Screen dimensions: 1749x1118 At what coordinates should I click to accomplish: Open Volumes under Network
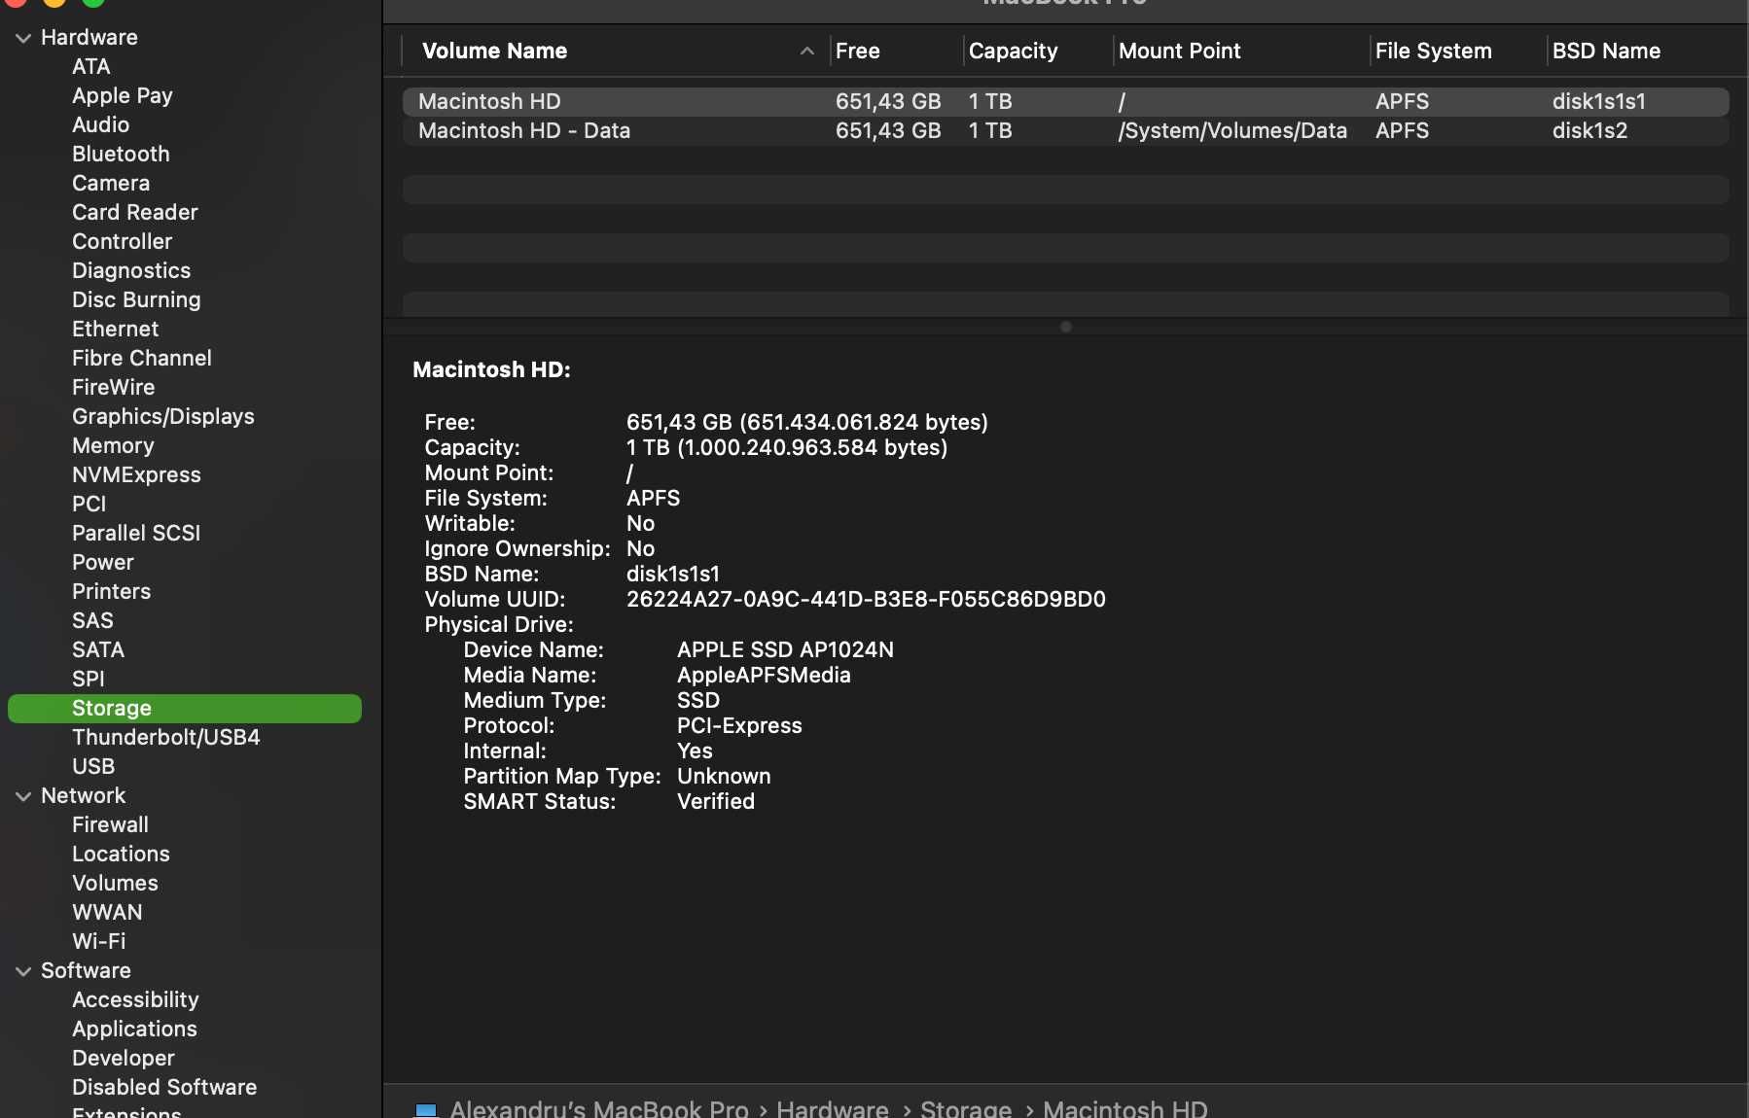115,883
